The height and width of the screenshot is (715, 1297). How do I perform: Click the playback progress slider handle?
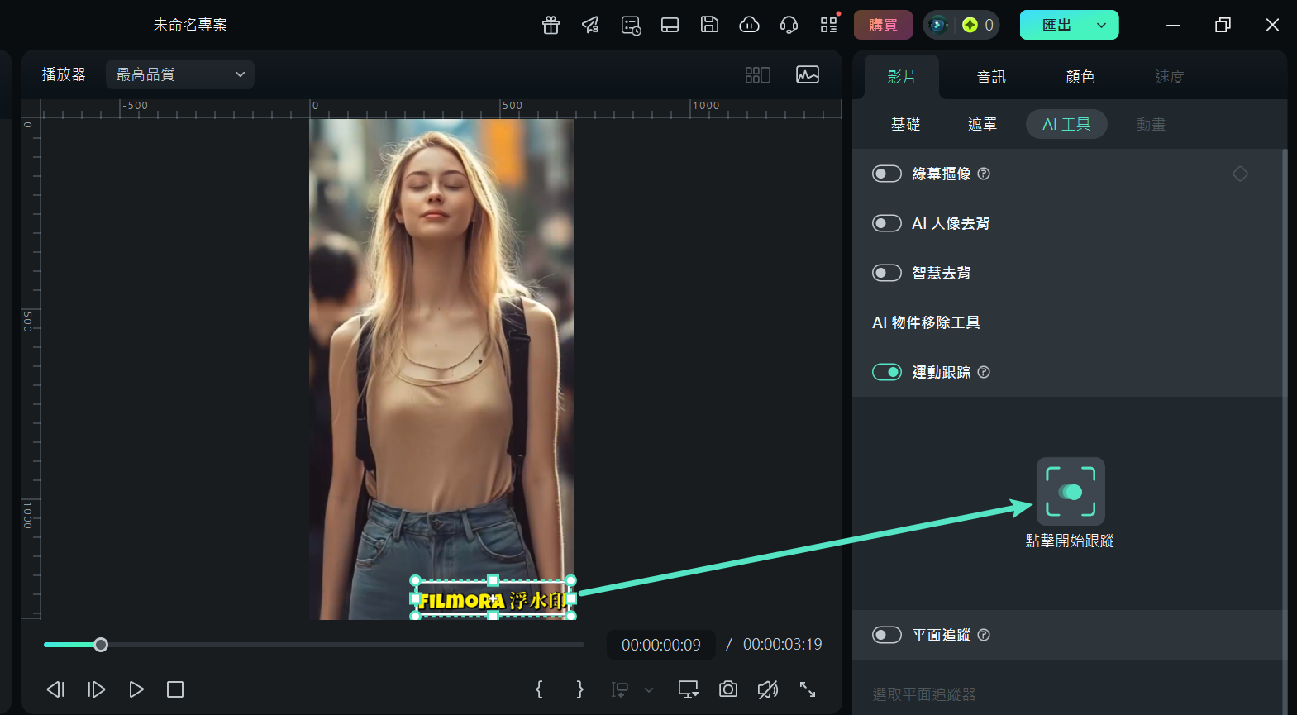[101, 645]
